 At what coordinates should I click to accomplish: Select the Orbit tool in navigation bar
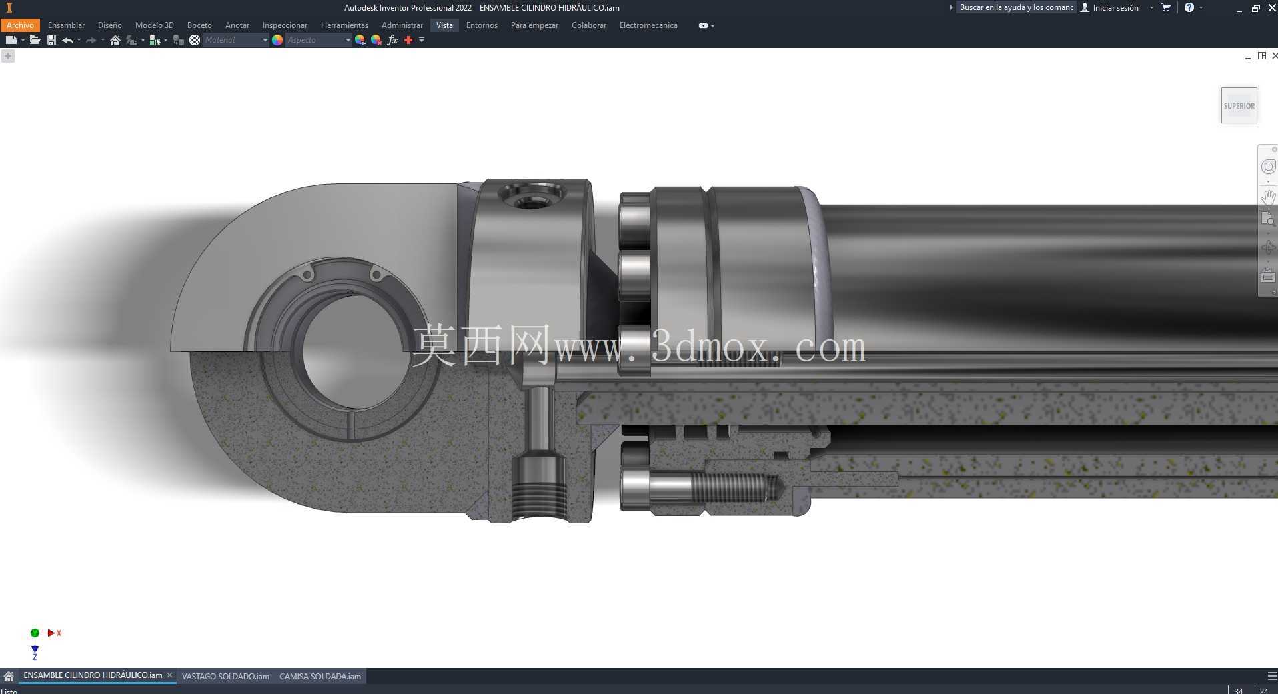pos(1268,249)
